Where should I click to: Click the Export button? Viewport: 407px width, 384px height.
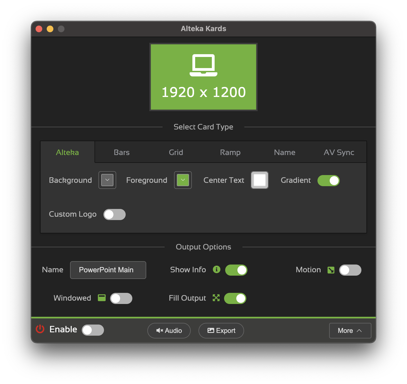tap(221, 331)
